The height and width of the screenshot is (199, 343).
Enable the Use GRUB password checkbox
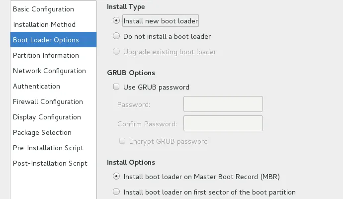116,87
